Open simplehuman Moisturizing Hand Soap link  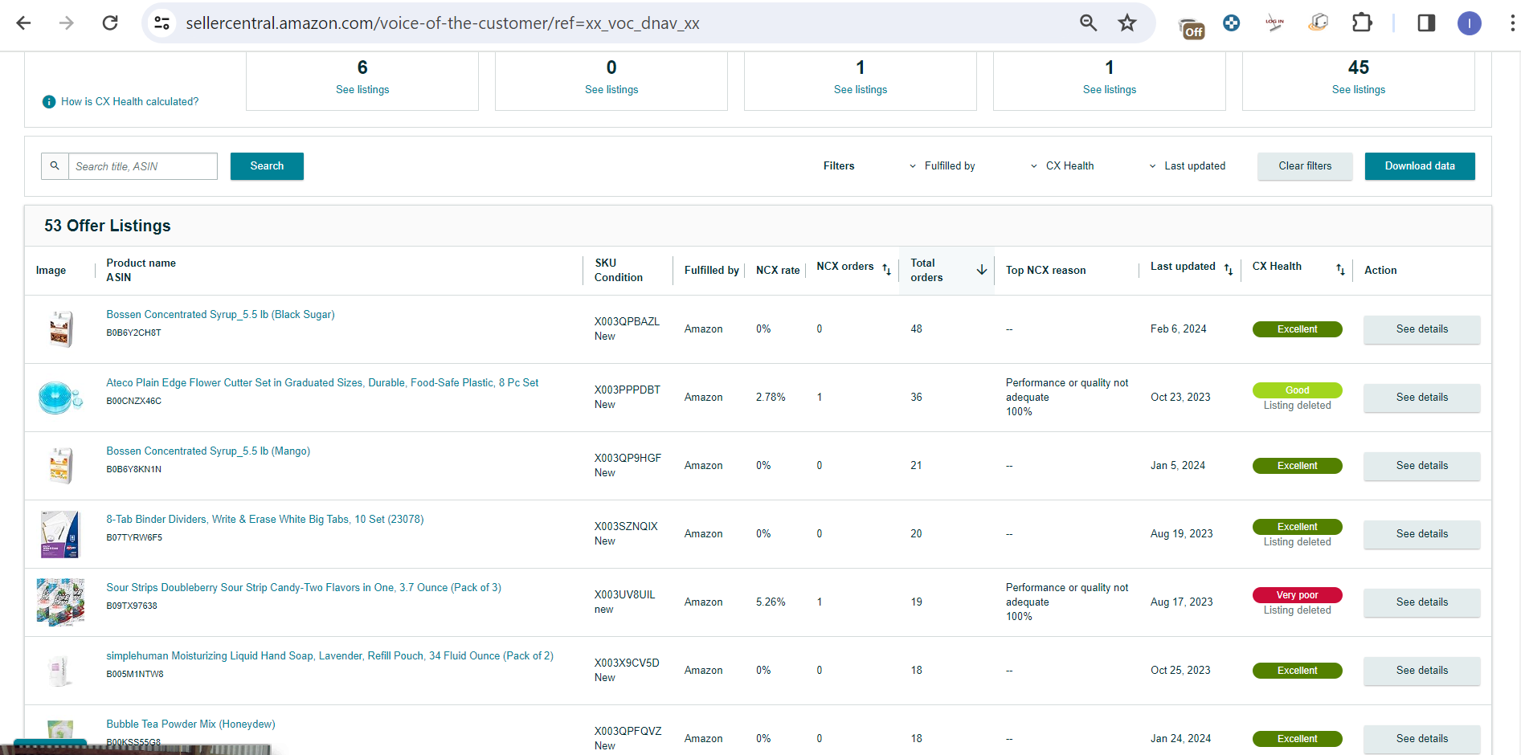(330, 656)
